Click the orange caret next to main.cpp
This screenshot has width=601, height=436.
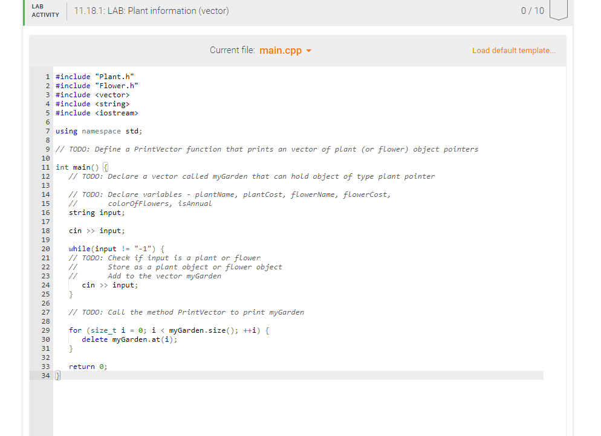coord(308,51)
